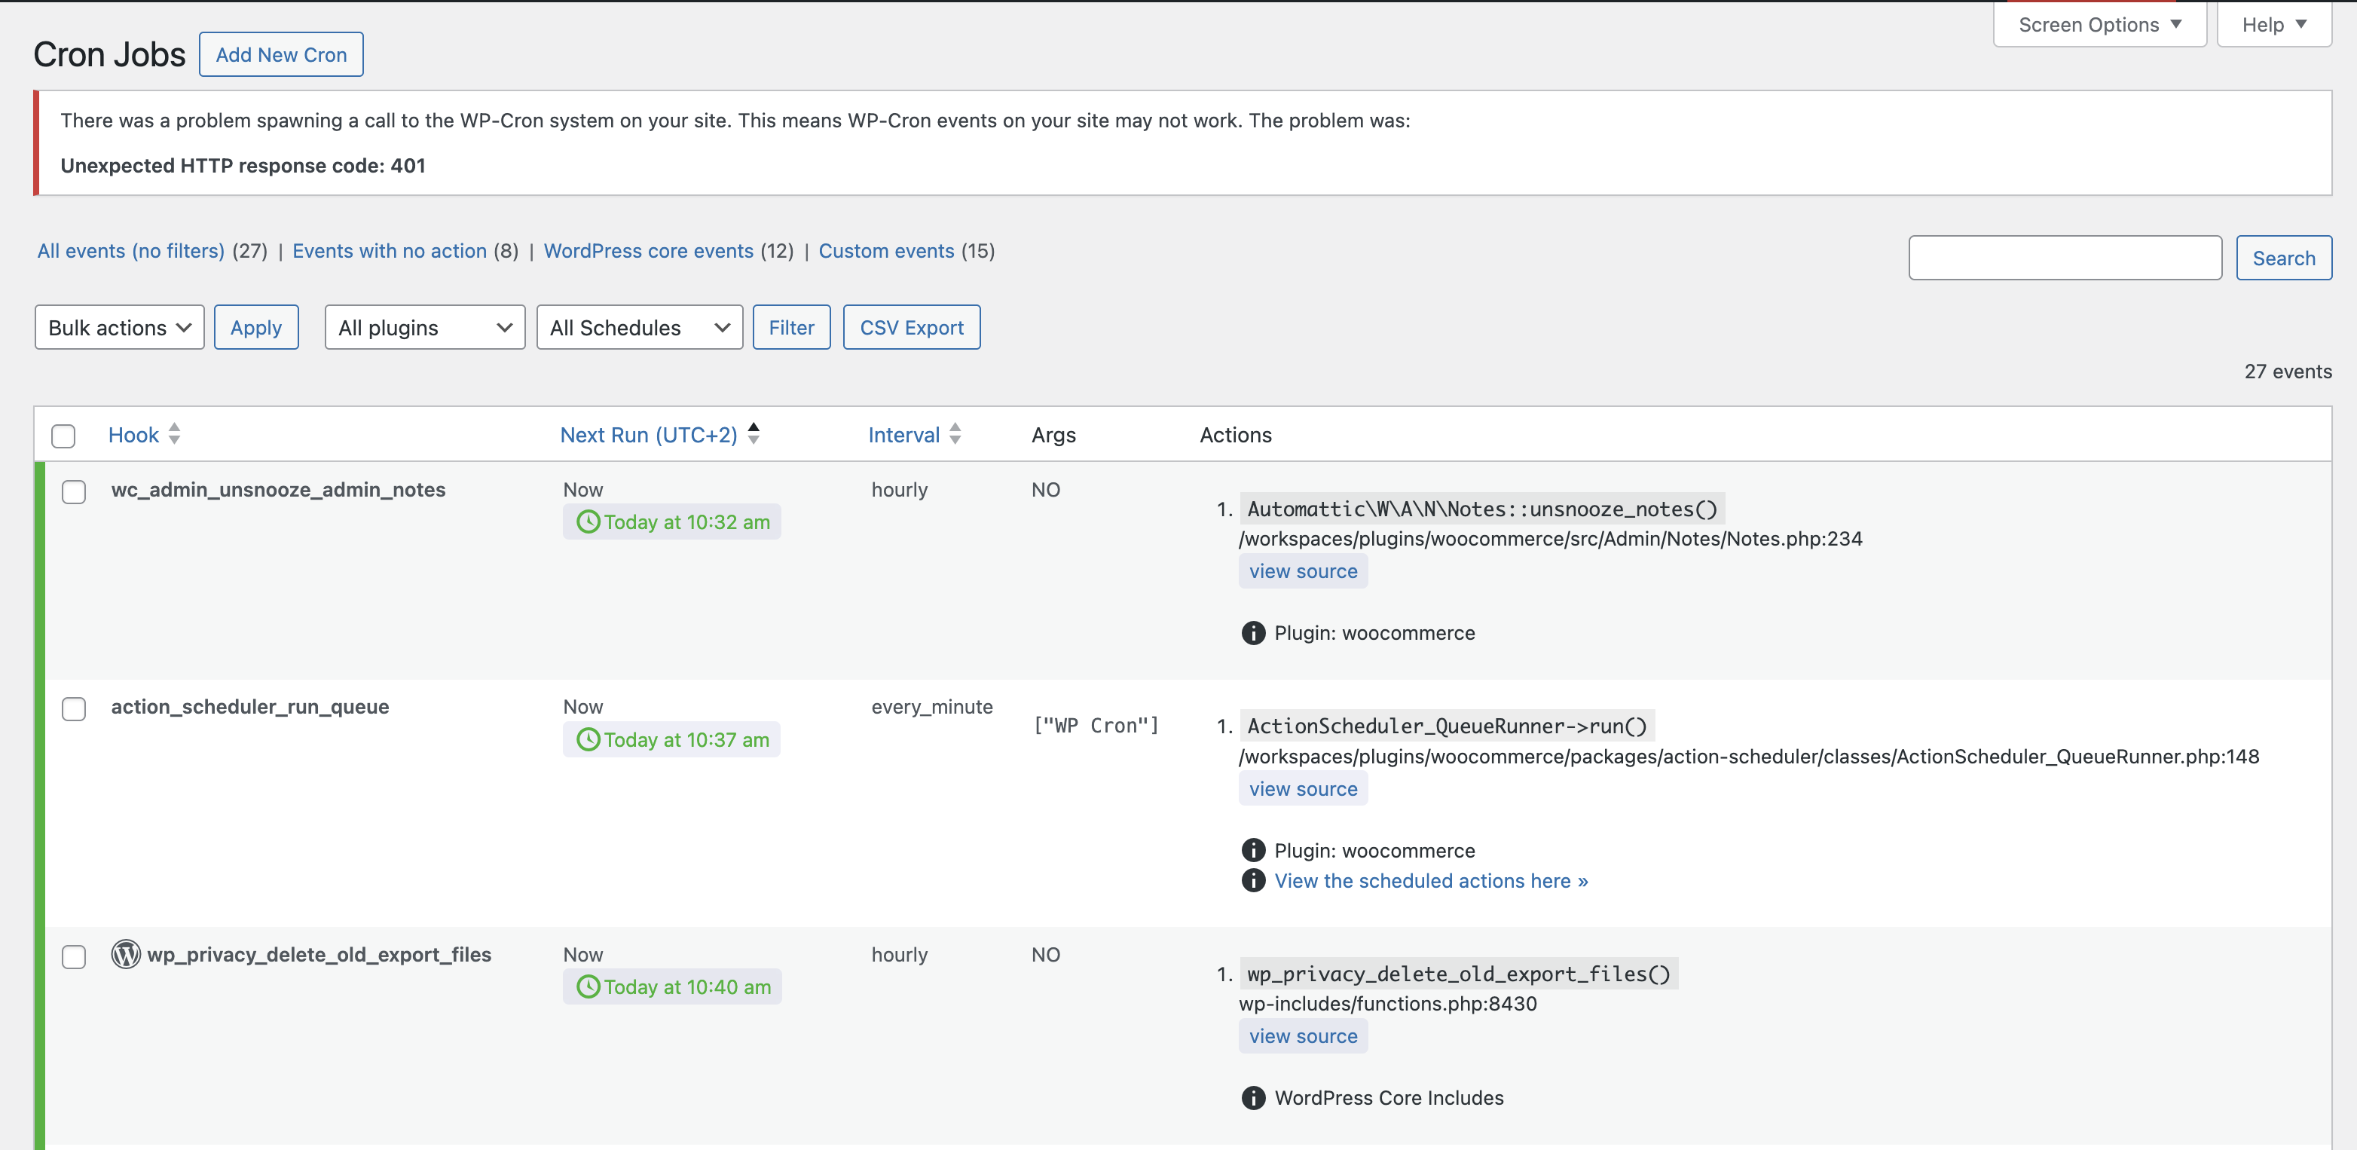Click sort arrows next to Hook column

pos(174,435)
